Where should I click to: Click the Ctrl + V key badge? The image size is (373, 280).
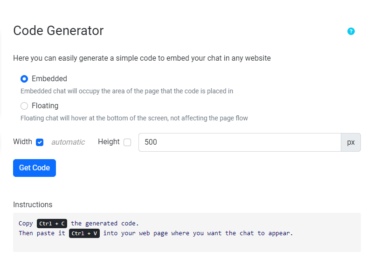pos(84,233)
